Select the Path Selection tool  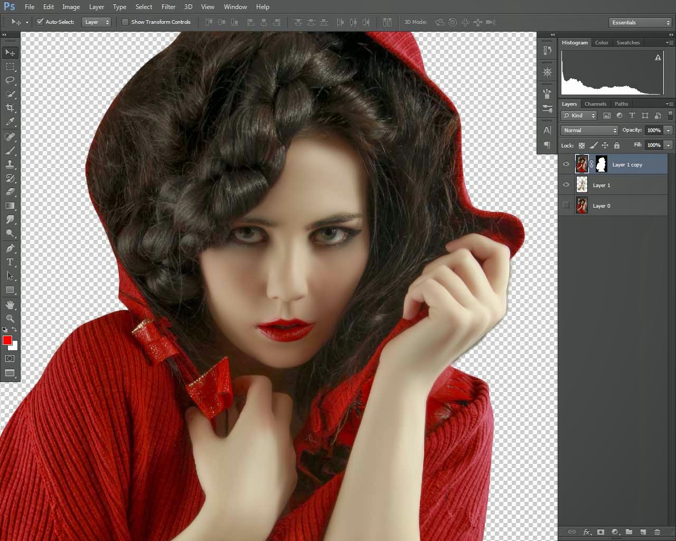(x=10, y=276)
